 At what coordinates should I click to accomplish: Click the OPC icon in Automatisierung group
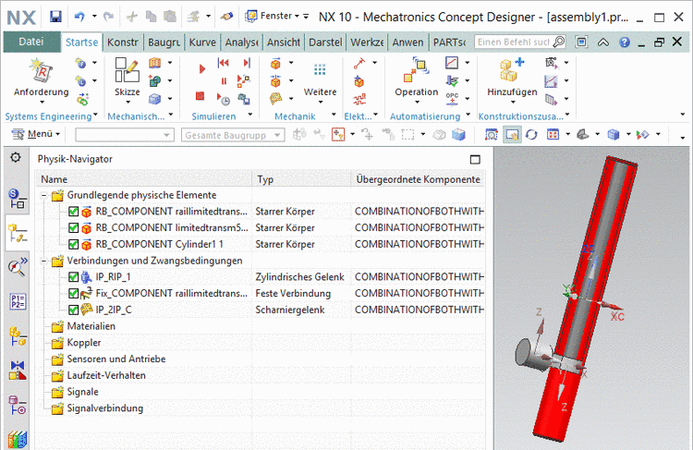click(452, 99)
